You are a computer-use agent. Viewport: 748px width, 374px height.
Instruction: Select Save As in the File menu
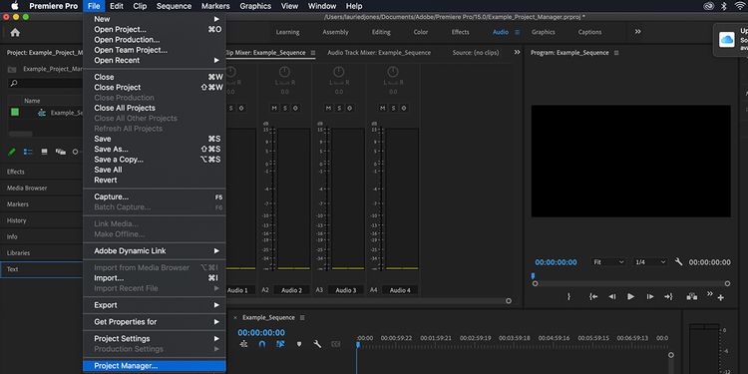[154, 149]
